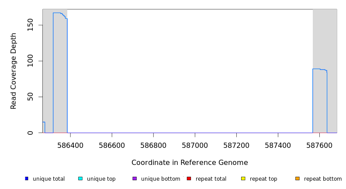The image size is (346, 189).
Task: Click the 50 y-axis tick label
Action: (x=30, y=97)
